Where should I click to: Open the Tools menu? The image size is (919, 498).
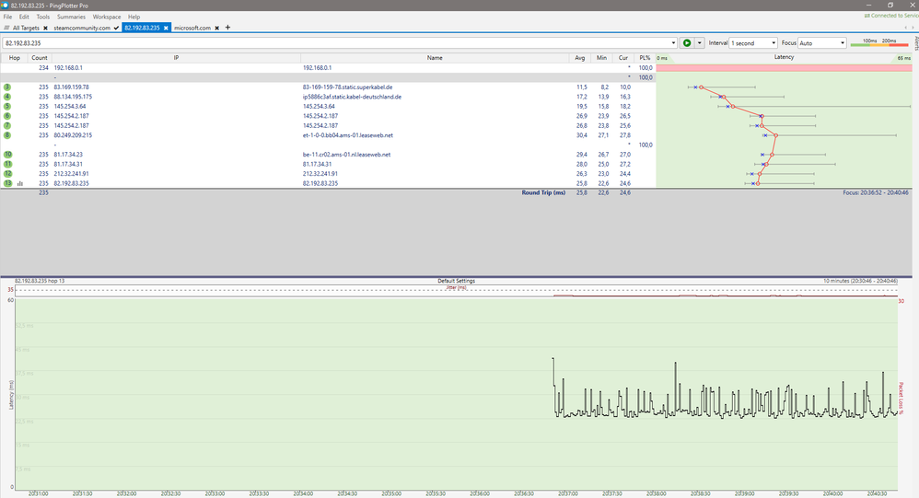pyautogui.click(x=43, y=17)
